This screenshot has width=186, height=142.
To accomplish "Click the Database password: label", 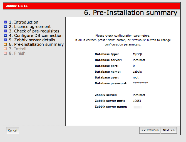I will point(111,83).
